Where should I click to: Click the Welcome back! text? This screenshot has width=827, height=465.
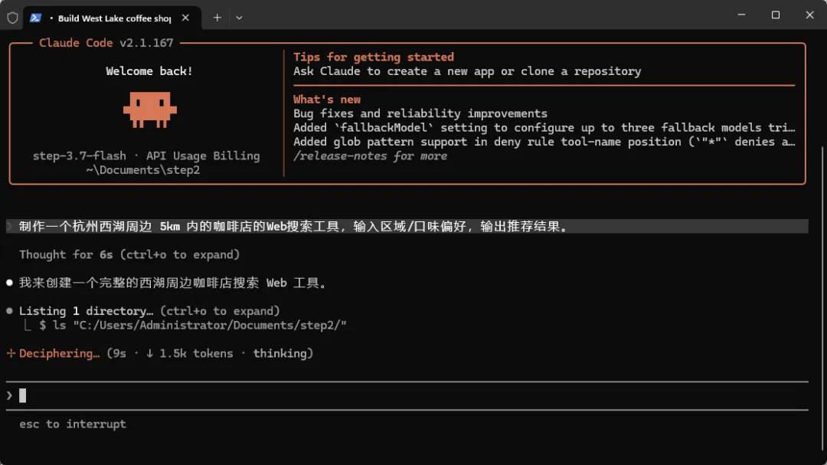point(149,71)
